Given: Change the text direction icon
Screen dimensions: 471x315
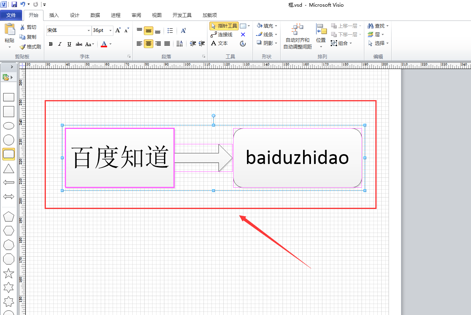Looking at the screenshot, I should (180, 44).
